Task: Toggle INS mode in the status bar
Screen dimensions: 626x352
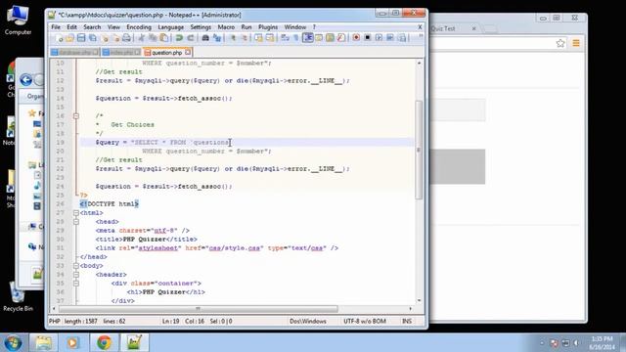Action: click(x=407, y=322)
